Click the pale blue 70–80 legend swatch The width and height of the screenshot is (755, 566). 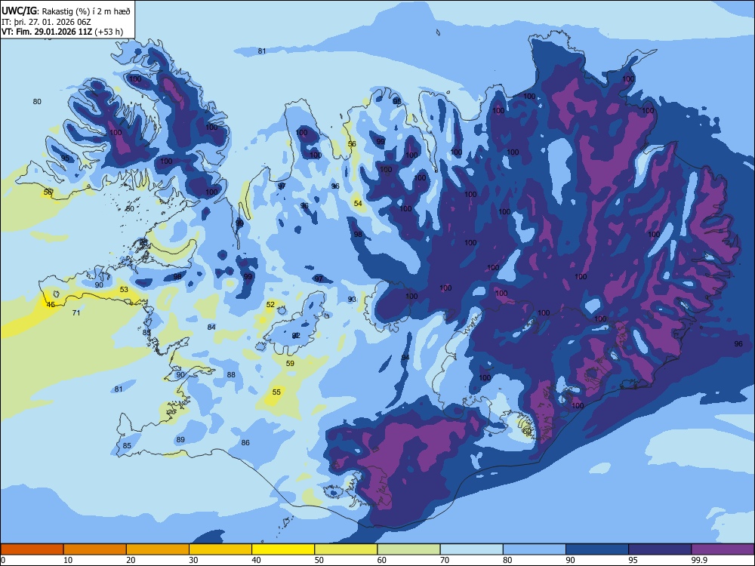[x=471, y=549]
